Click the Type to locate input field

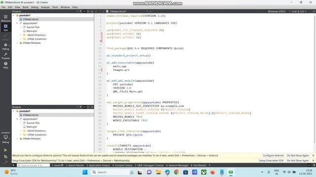tap(33, 165)
